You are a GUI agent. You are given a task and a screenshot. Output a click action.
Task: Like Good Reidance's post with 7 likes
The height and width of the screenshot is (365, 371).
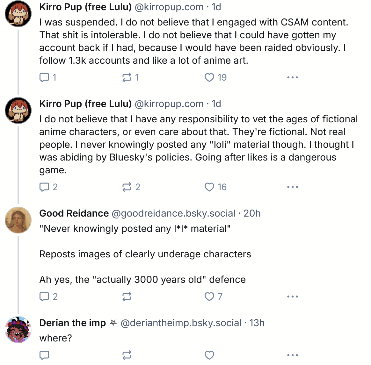click(x=209, y=297)
